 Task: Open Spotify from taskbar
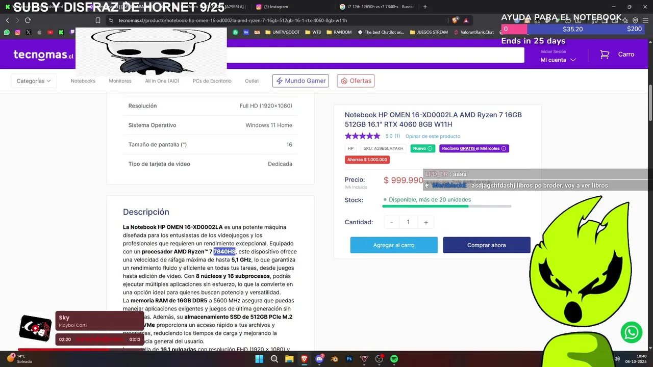(394, 359)
